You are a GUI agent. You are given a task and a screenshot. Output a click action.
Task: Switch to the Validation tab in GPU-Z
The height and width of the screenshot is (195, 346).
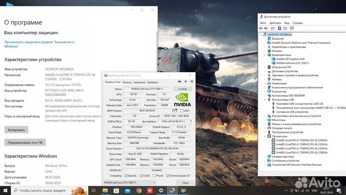[x=152, y=82]
